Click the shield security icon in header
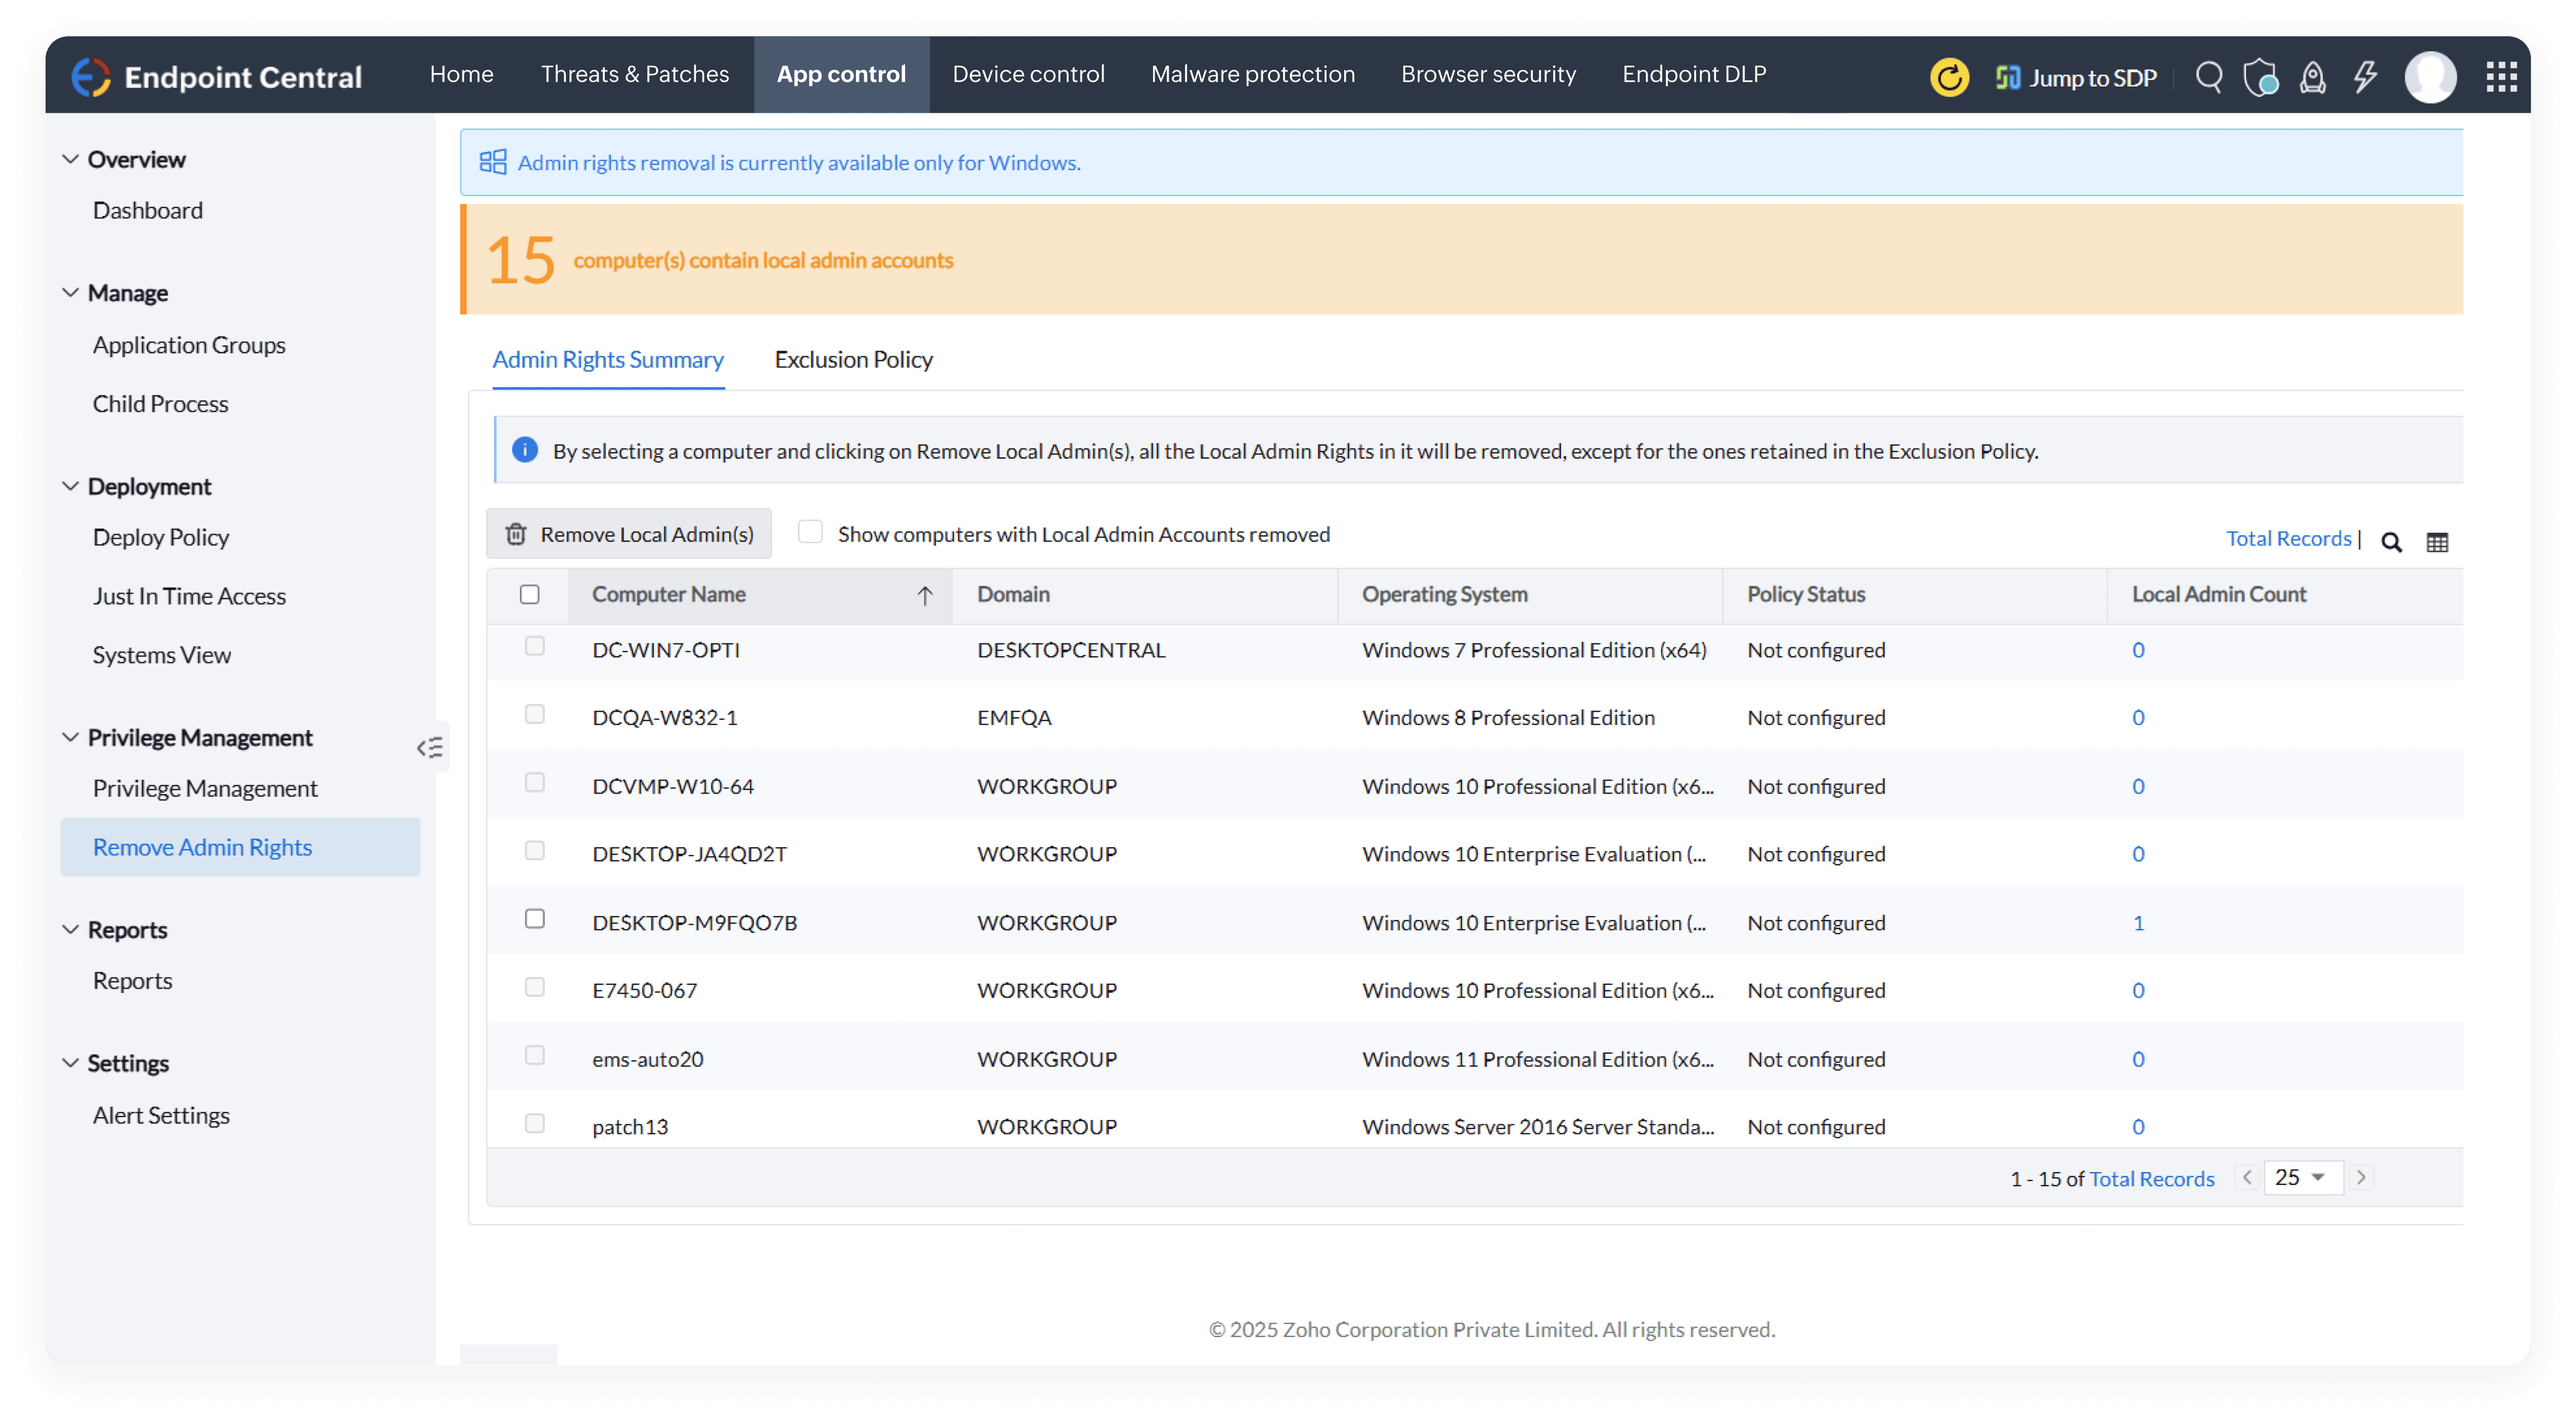The height and width of the screenshot is (1420, 2576). point(2259,77)
